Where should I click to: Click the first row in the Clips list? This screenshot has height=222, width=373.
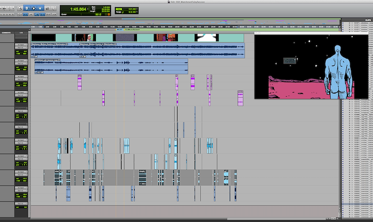358,23
